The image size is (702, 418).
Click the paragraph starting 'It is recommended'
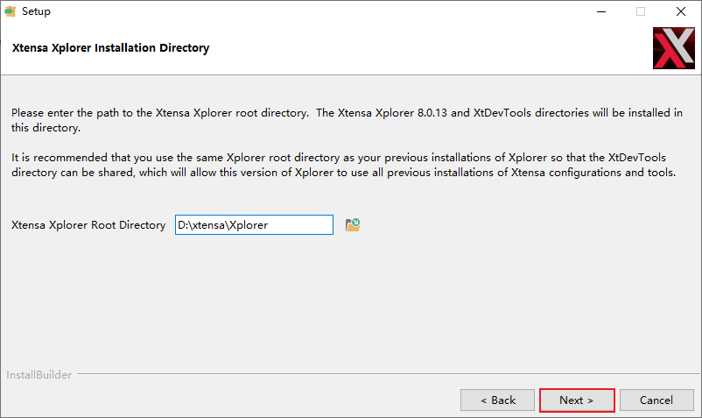point(343,165)
